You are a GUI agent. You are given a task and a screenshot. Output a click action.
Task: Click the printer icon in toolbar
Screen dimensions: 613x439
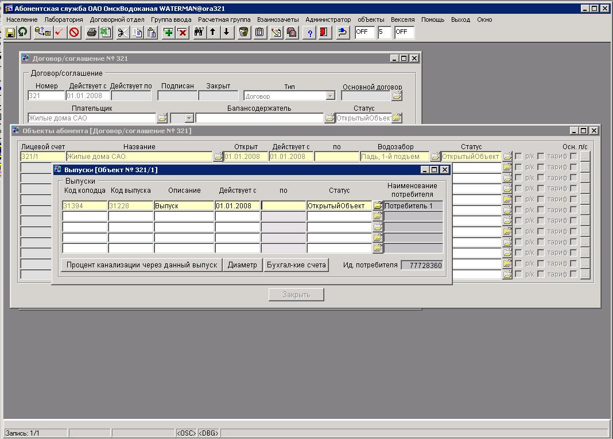91,32
